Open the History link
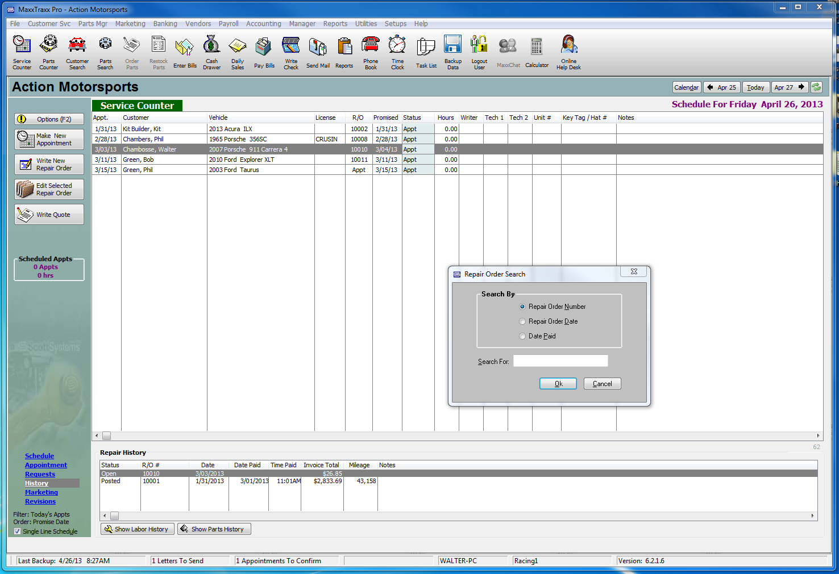 tap(36, 483)
